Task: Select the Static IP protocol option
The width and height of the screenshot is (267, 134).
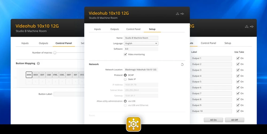Action: click(125, 79)
